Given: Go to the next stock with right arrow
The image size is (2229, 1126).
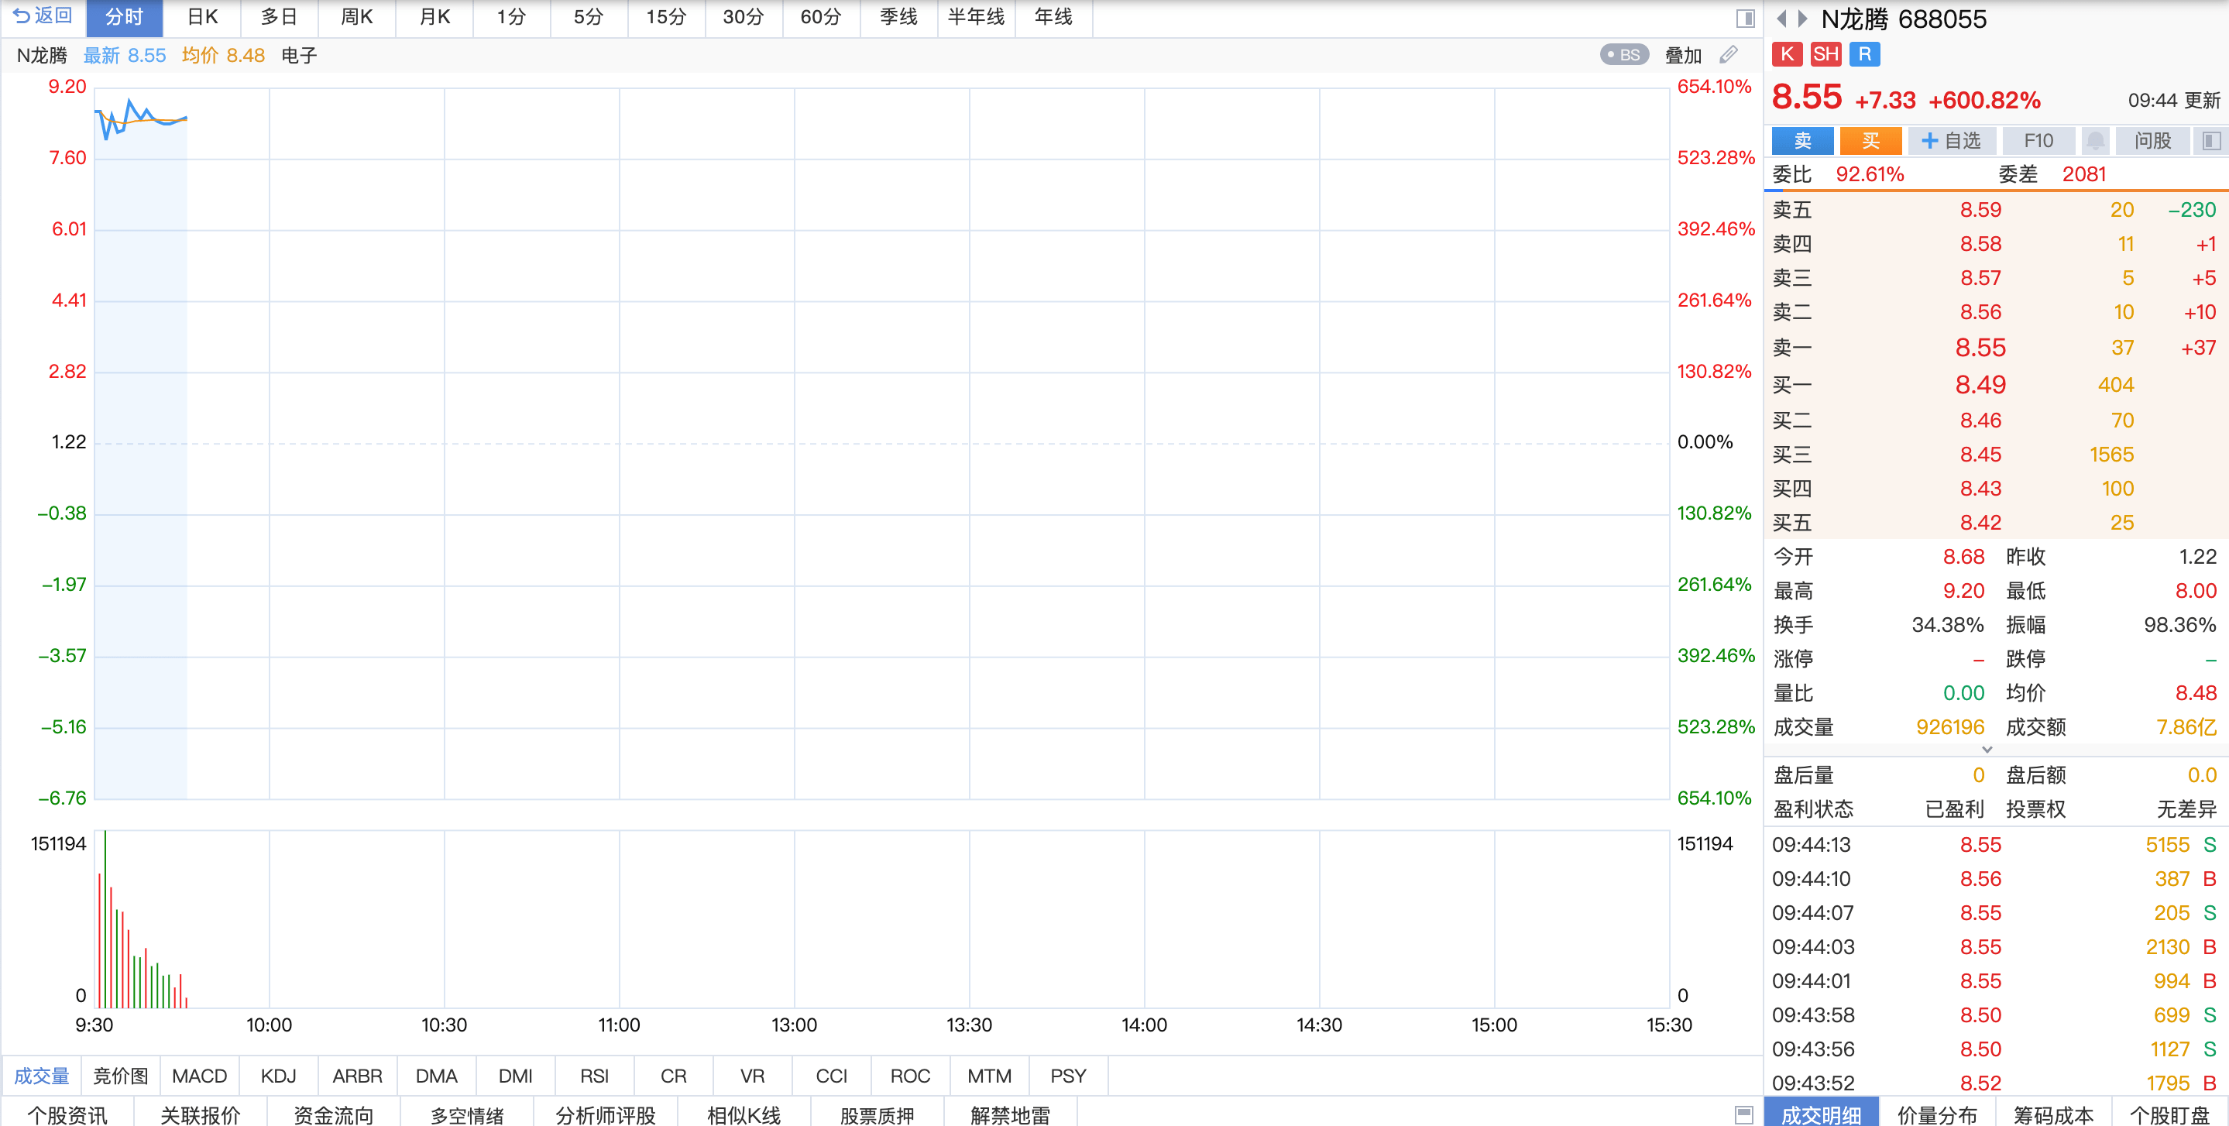Looking at the screenshot, I should click(1802, 18).
